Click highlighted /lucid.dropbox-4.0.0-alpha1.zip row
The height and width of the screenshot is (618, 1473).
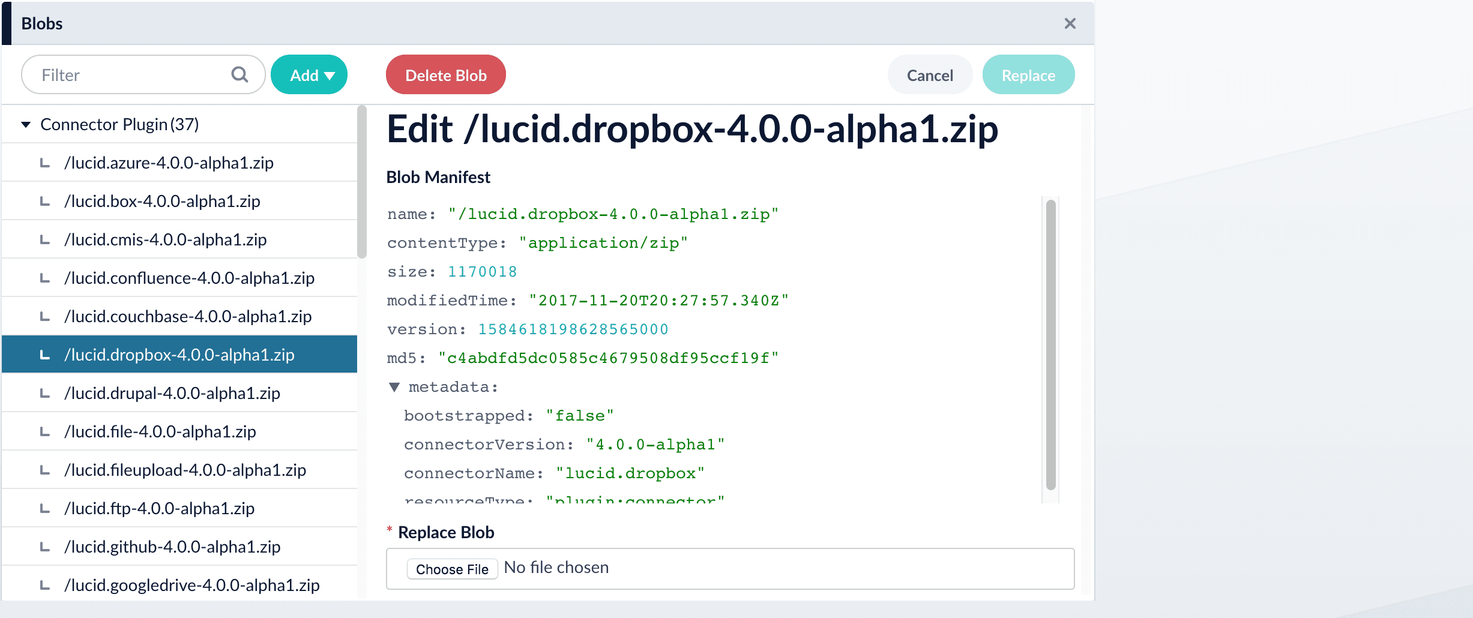[x=179, y=355]
